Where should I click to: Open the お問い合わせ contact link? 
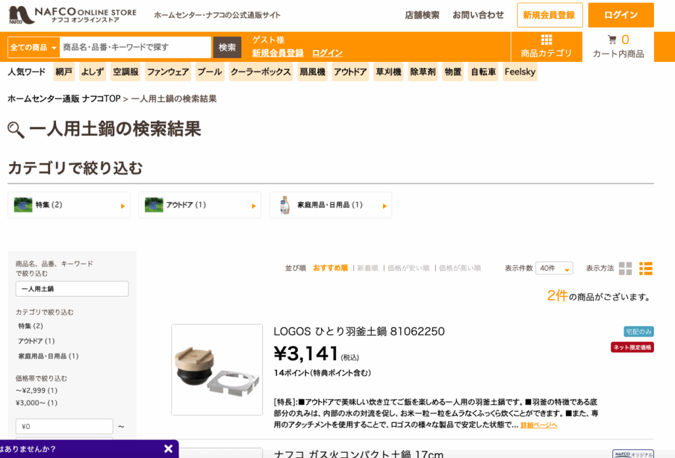click(x=478, y=15)
